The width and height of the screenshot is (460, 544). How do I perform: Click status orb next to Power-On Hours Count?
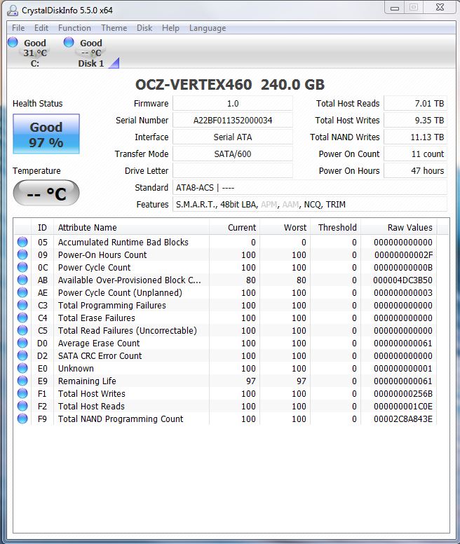pyautogui.click(x=23, y=255)
